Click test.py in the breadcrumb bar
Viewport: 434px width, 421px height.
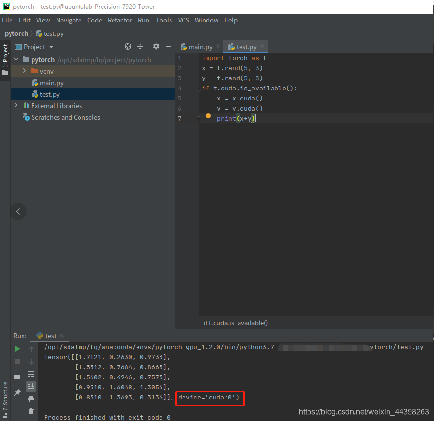point(50,33)
